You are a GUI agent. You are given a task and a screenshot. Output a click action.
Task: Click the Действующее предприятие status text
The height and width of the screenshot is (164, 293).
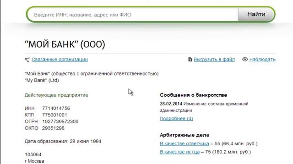click(56, 95)
